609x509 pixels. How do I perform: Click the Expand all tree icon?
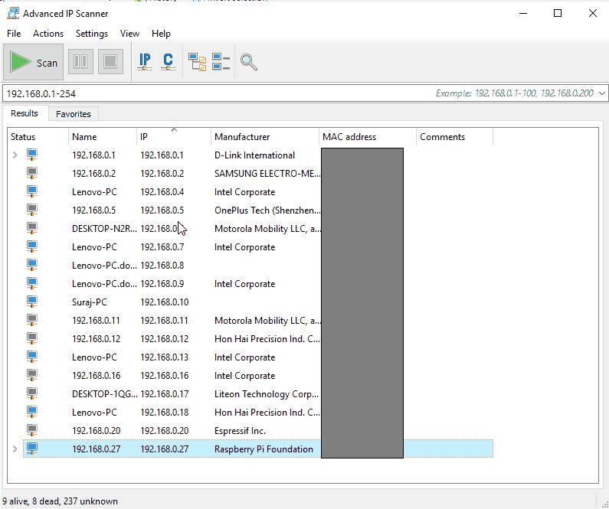(198, 62)
